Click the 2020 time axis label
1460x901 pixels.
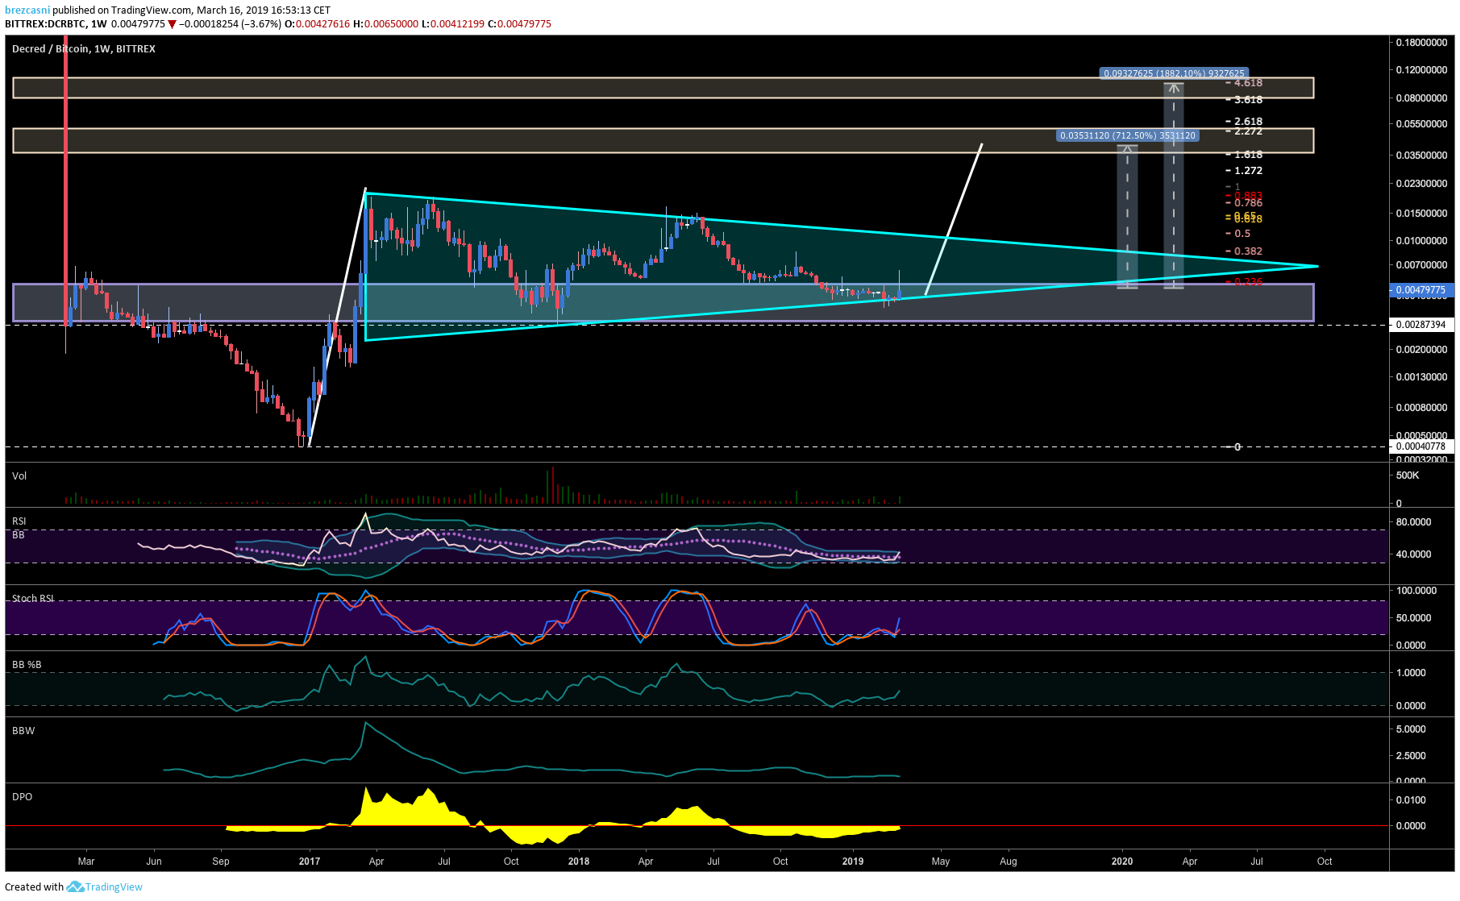[1122, 862]
